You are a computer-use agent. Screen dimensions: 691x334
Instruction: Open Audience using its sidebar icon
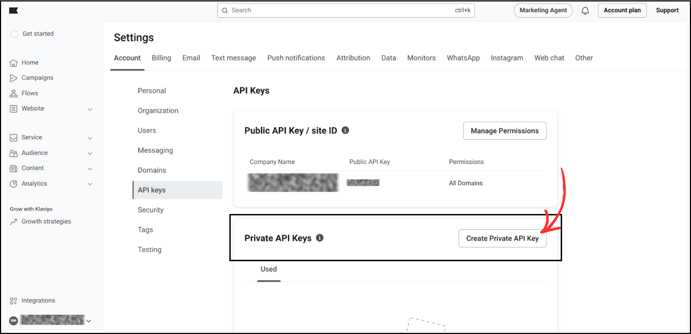click(13, 153)
